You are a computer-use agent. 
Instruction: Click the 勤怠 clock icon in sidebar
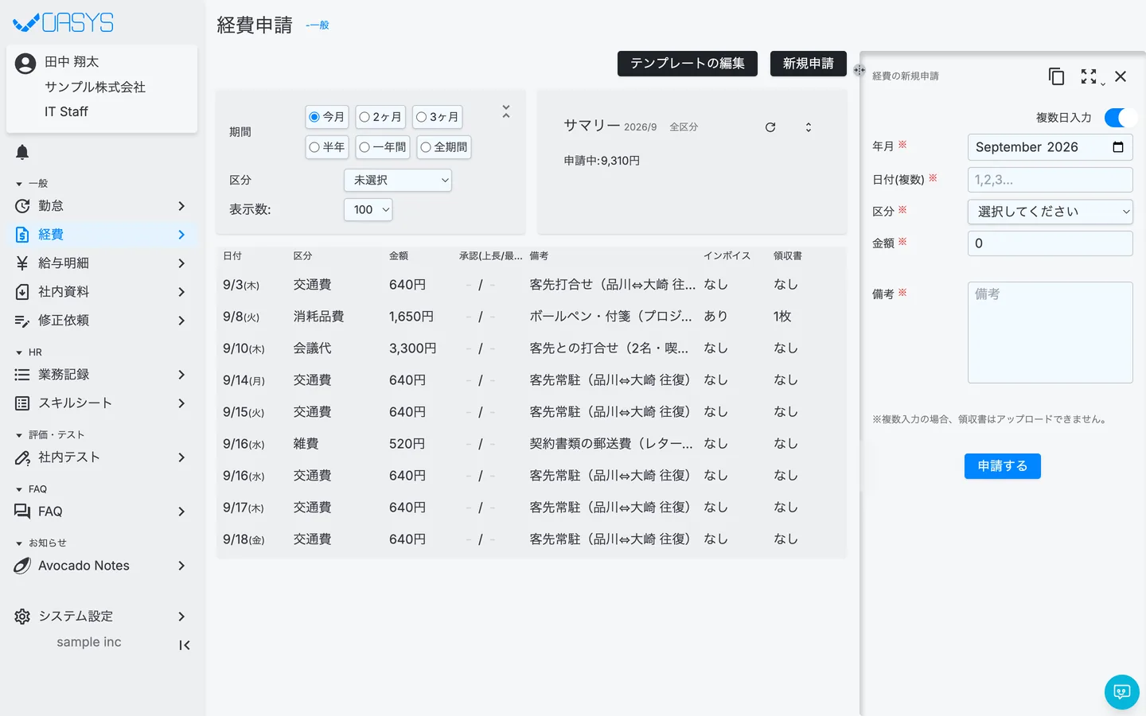22,206
